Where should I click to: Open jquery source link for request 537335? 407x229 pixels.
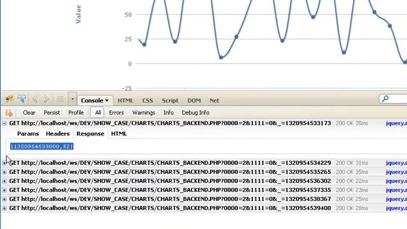[396, 190]
